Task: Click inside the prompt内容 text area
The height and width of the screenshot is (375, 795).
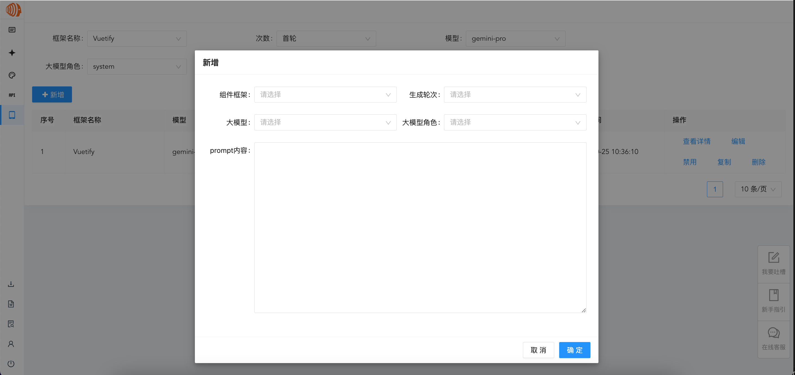Action: pyautogui.click(x=420, y=227)
